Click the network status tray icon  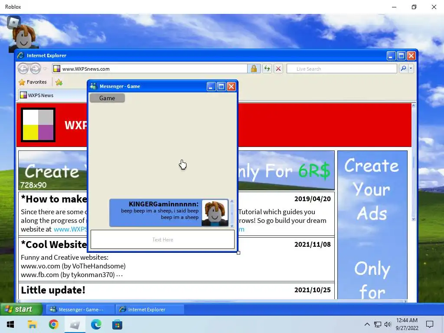point(378,324)
